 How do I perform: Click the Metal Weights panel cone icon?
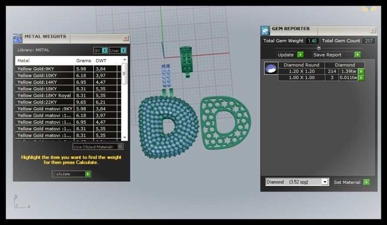[x=17, y=39]
